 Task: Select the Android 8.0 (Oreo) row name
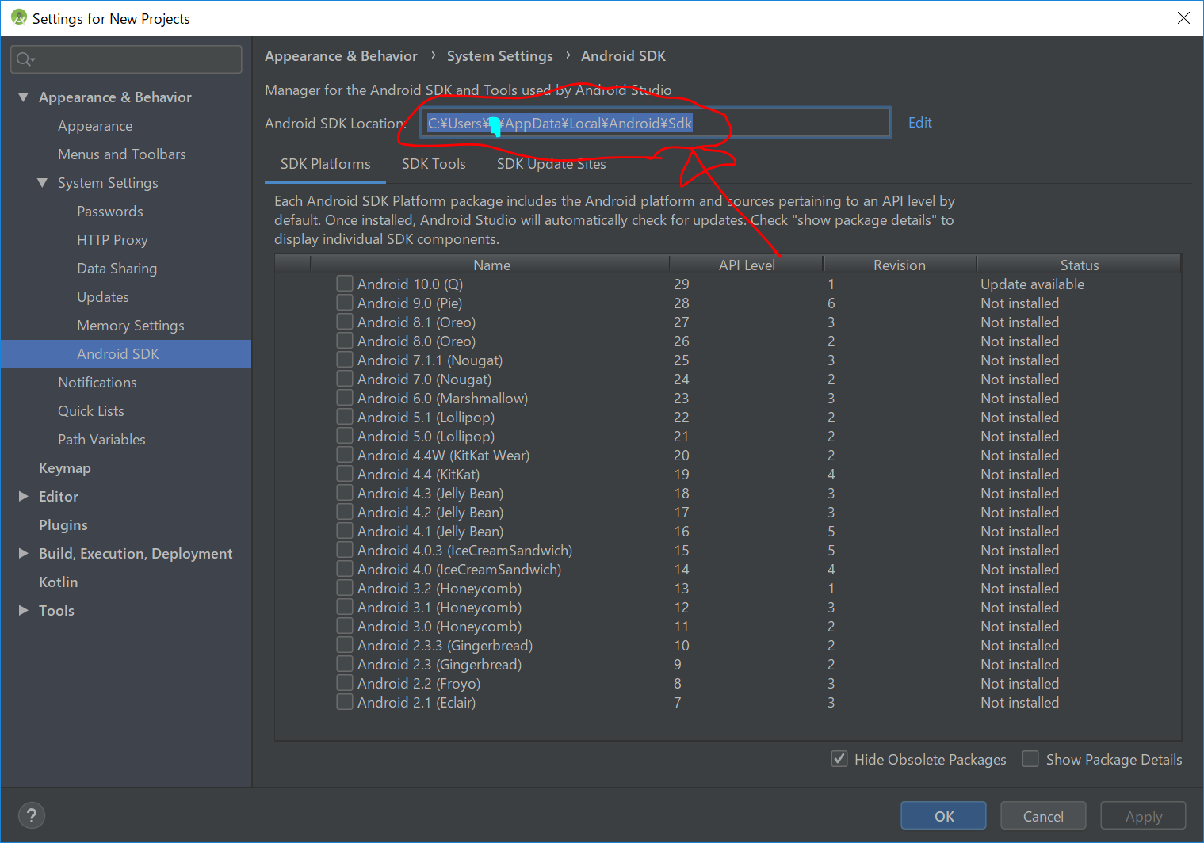pos(416,341)
